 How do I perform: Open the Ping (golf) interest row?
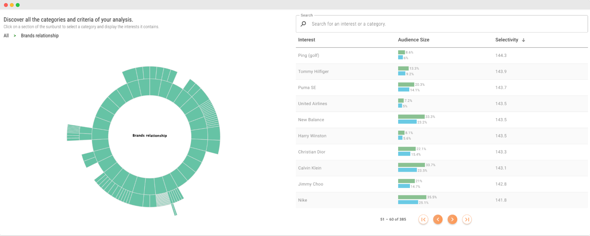(442, 55)
